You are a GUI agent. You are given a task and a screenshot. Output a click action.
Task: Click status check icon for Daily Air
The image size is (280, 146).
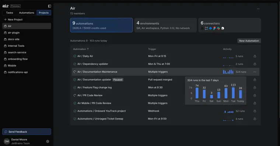click(75, 56)
